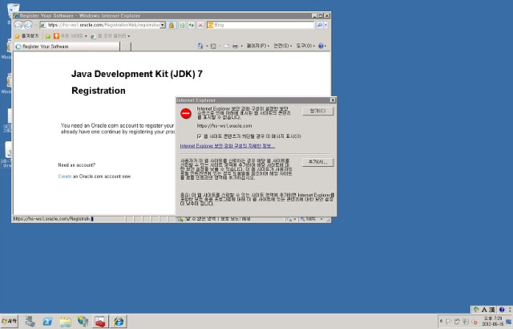The height and width of the screenshot is (329, 513).
Task: Open the Suggested Sites (추천 사이트) dropdown
Action: 71,36
